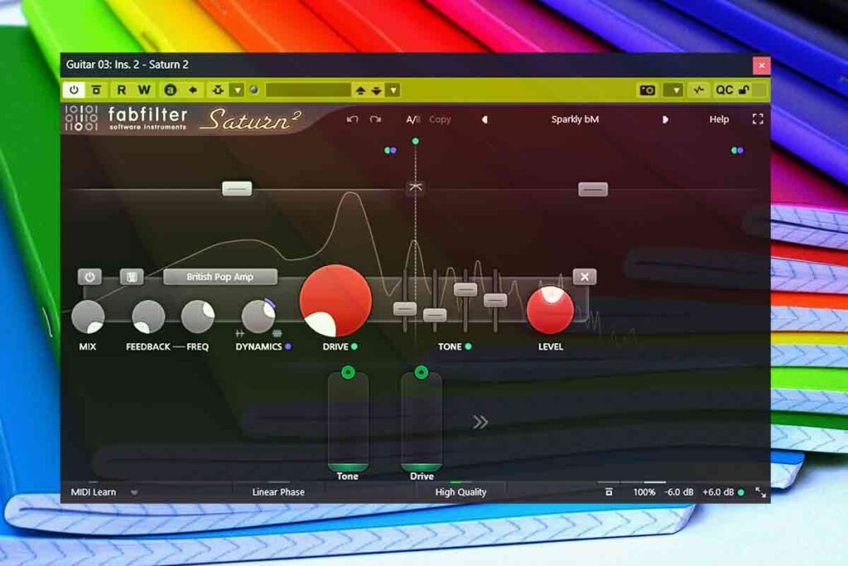
Task: Click the first TONE slider handle
Action: pyautogui.click(x=405, y=308)
